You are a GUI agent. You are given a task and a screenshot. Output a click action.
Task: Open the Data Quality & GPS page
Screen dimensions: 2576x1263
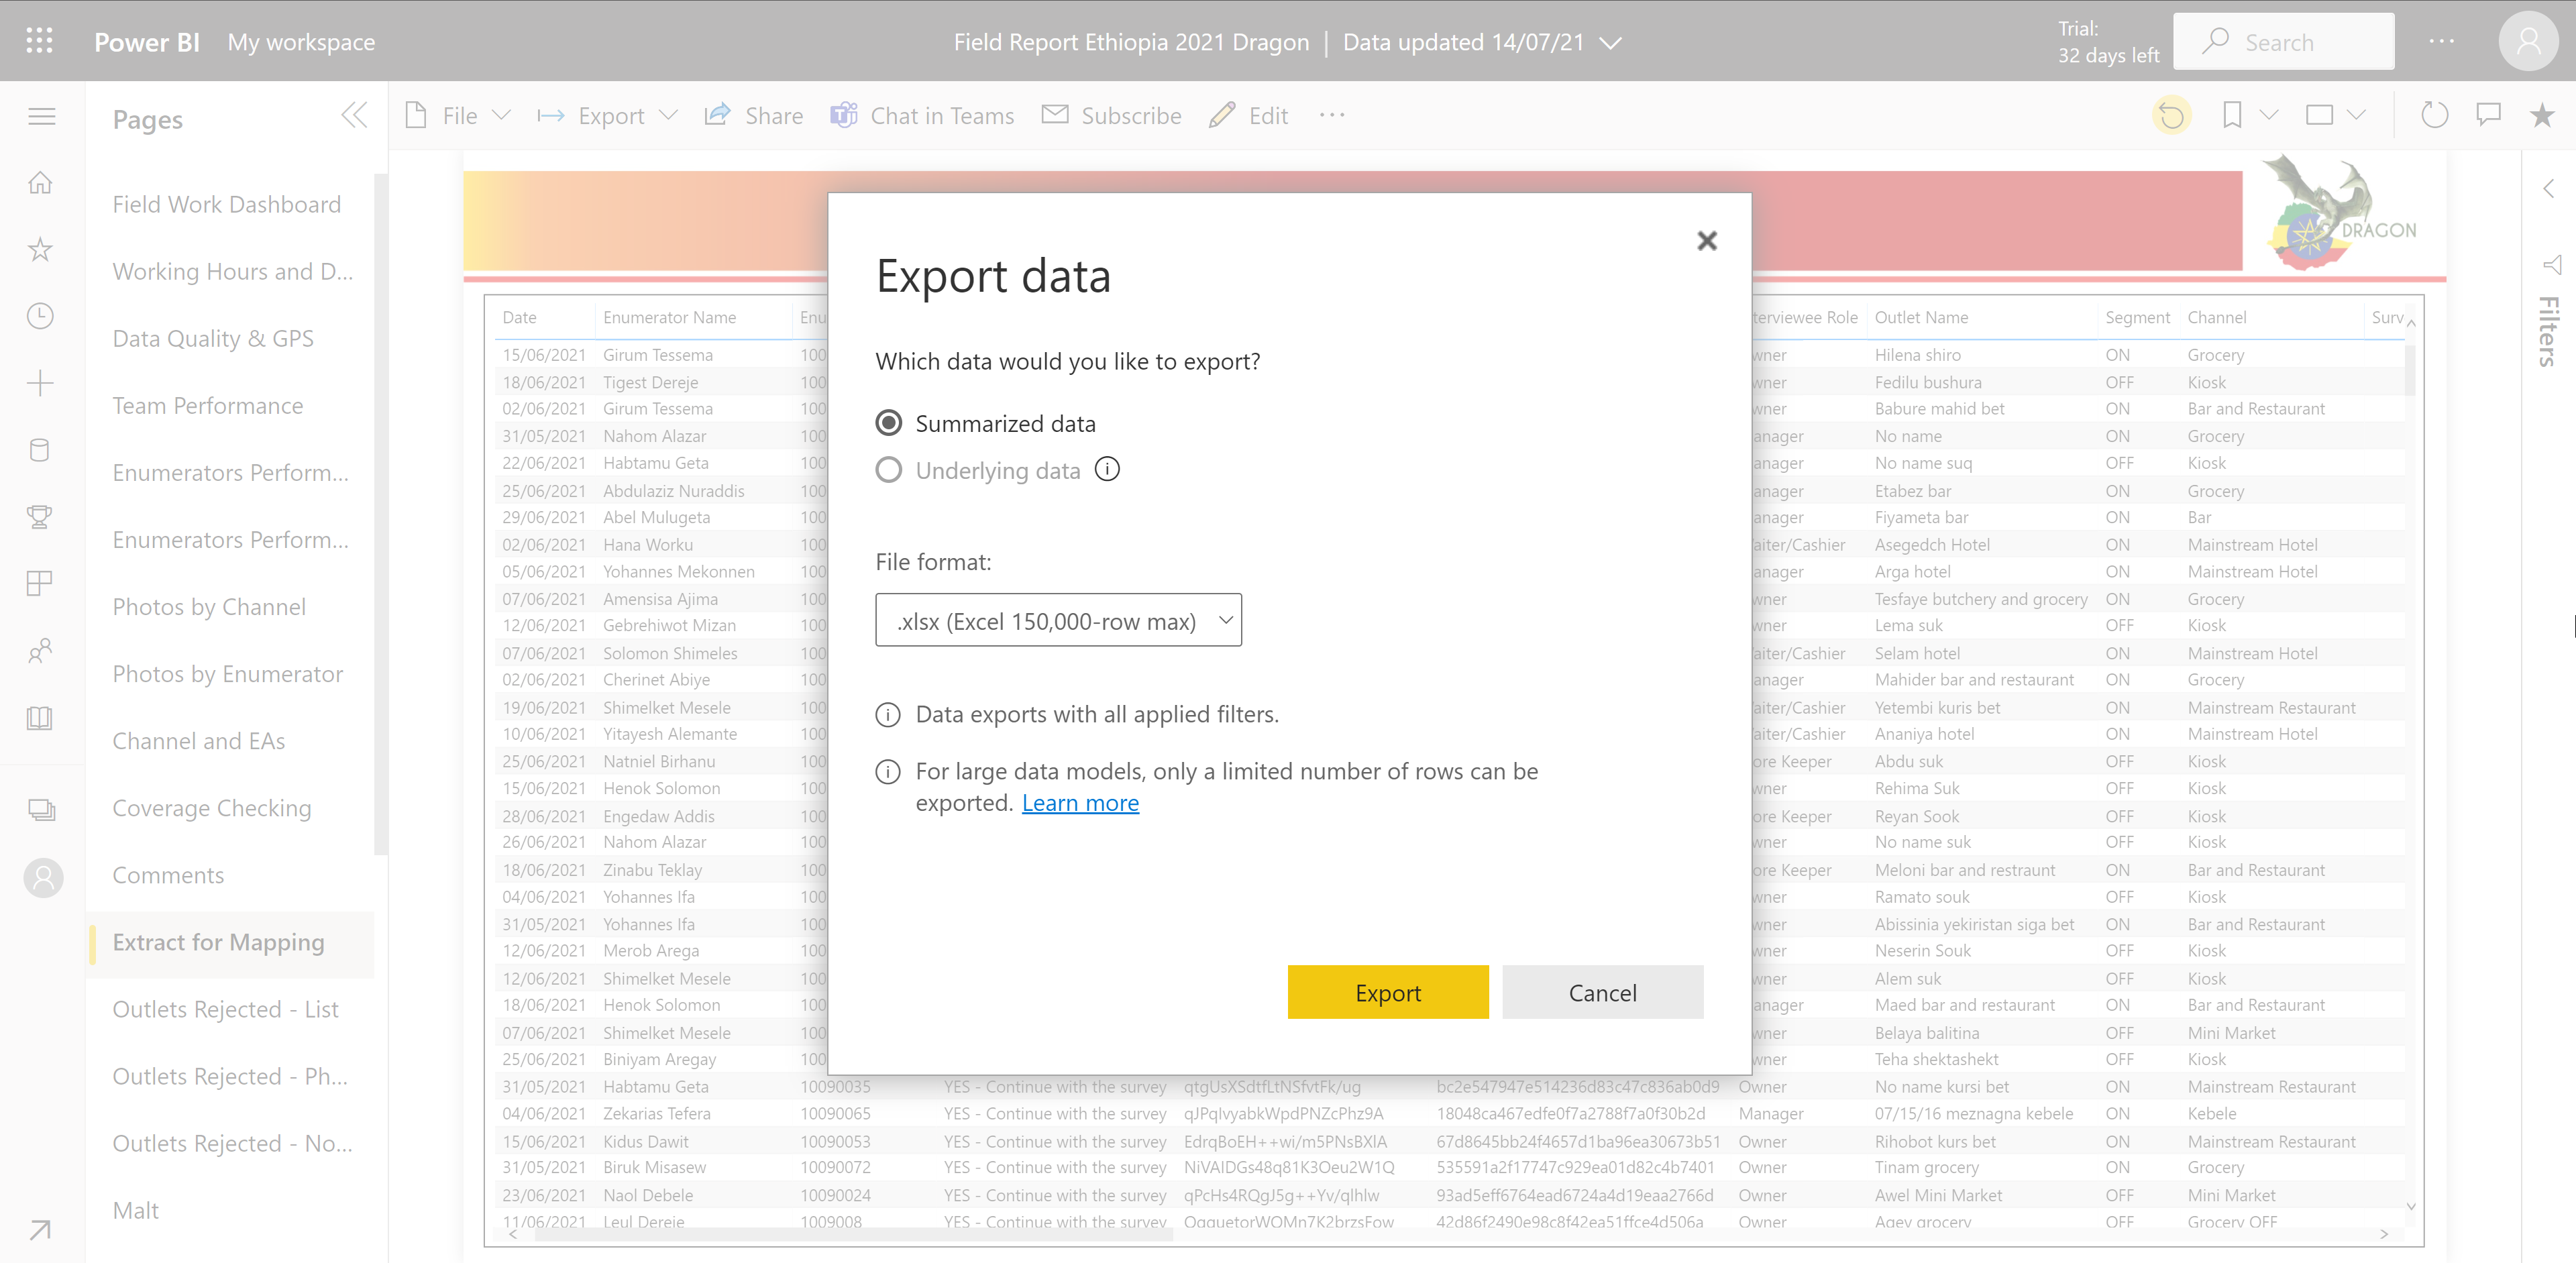click(213, 338)
